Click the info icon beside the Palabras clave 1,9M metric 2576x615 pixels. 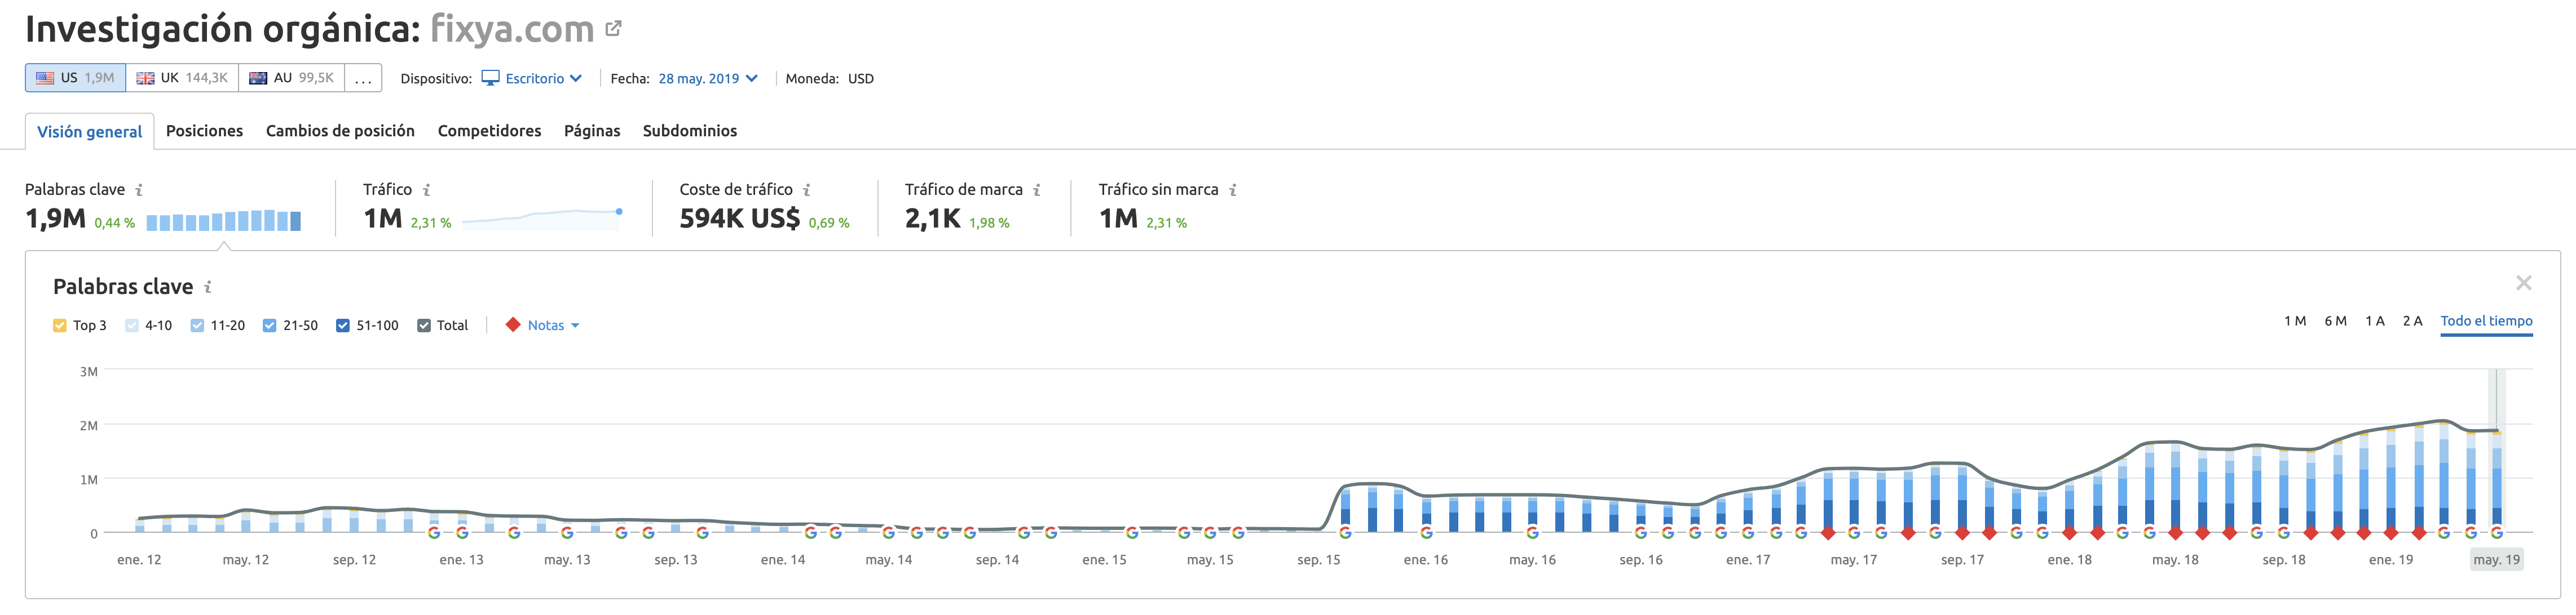coord(139,190)
